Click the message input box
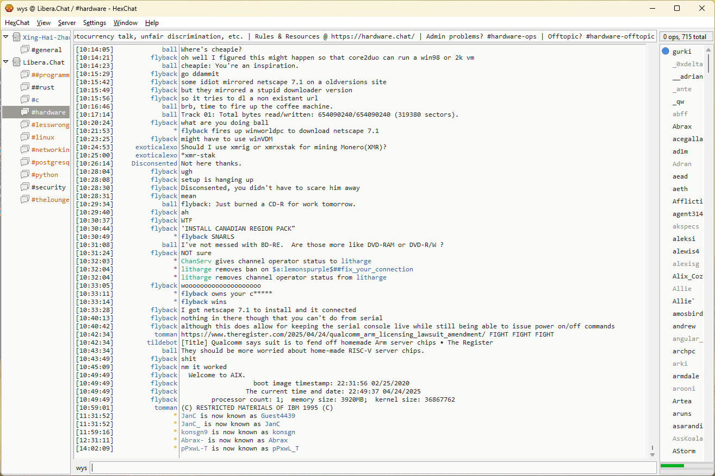 click(373, 468)
